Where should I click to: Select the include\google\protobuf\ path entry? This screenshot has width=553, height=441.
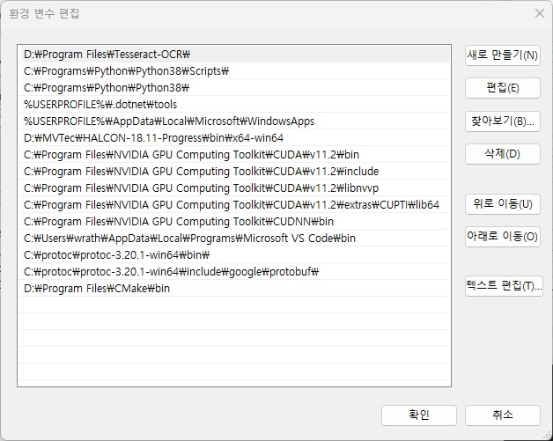[236, 272]
